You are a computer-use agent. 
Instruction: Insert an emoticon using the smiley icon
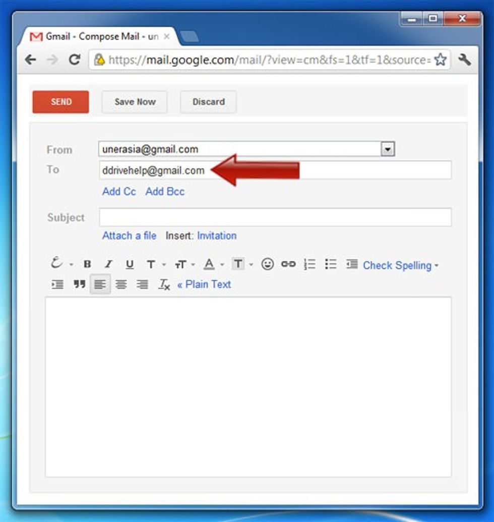coord(267,264)
